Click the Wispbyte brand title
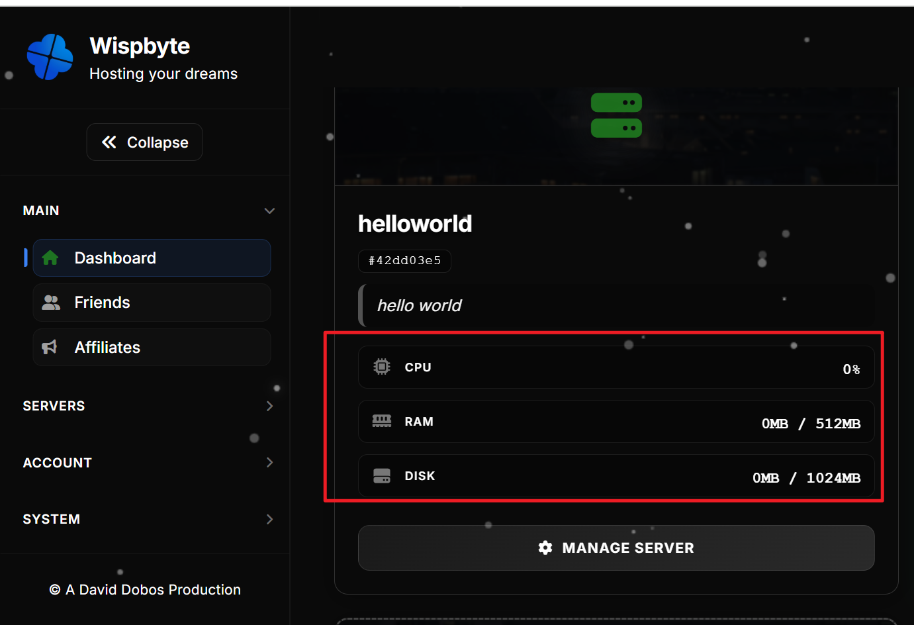914x625 pixels. (140, 46)
